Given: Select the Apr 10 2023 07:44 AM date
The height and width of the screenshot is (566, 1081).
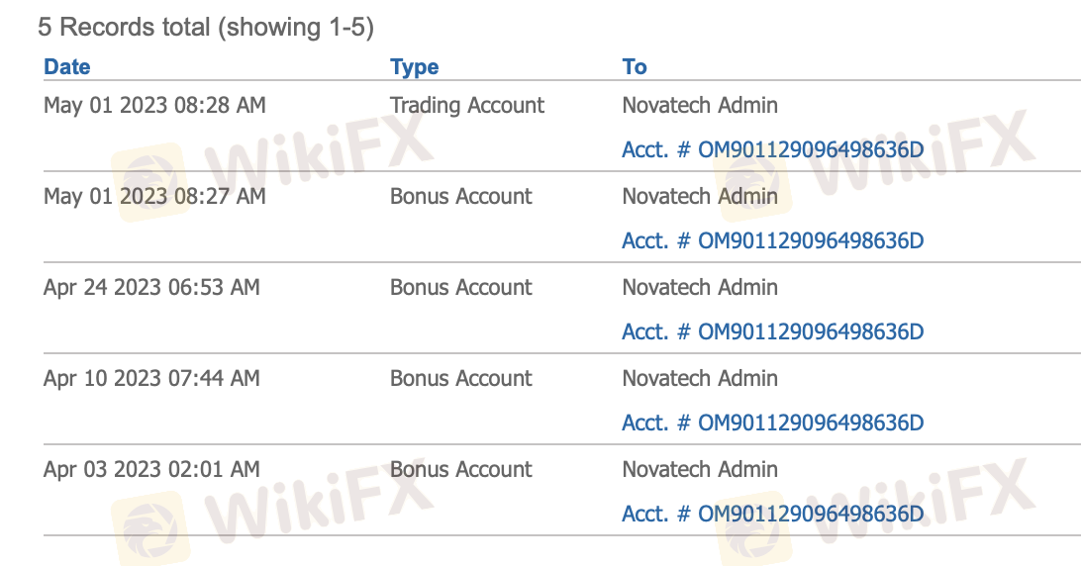Looking at the screenshot, I should (151, 378).
